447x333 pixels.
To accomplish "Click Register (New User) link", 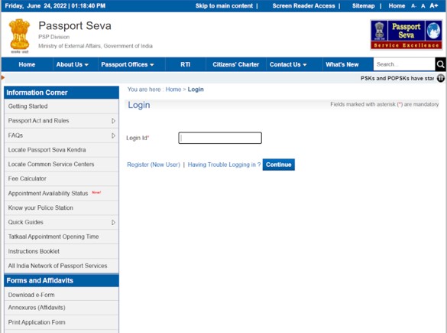I will pos(154,165).
